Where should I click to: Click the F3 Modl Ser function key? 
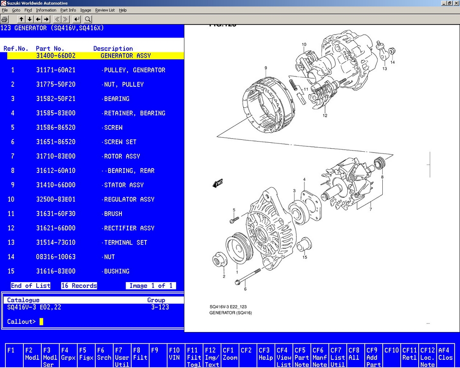click(50, 355)
